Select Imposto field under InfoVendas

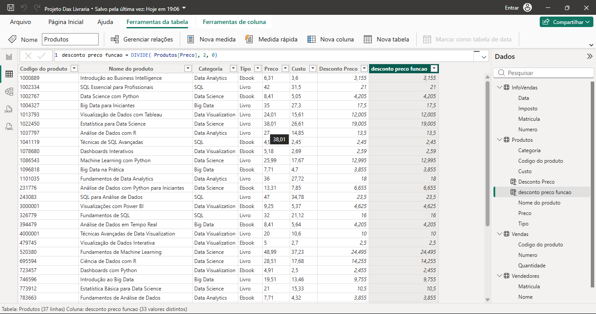pyautogui.click(x=528, y=109)
